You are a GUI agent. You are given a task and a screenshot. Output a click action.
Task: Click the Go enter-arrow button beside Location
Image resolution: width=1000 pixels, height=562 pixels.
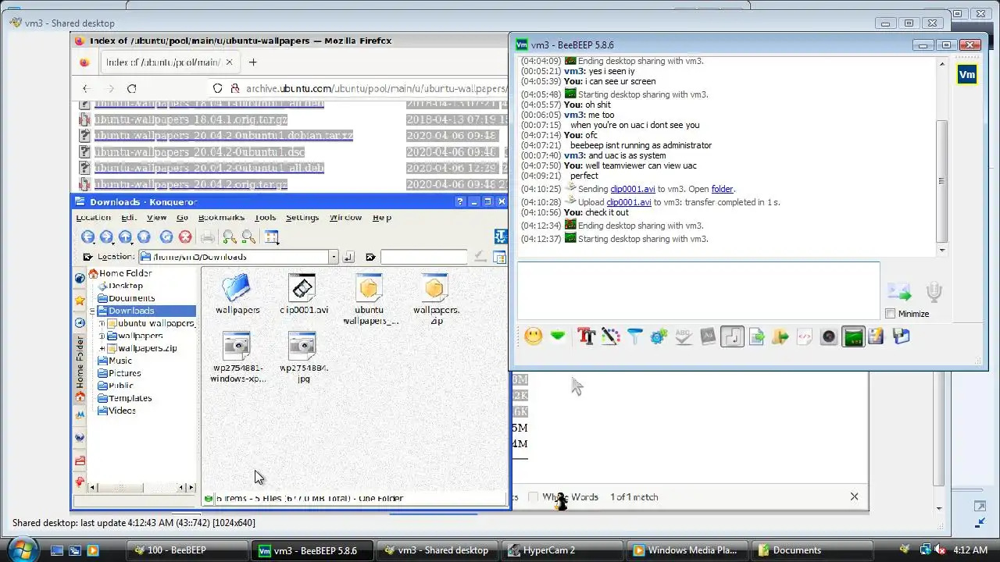click(x=348, y=257)
